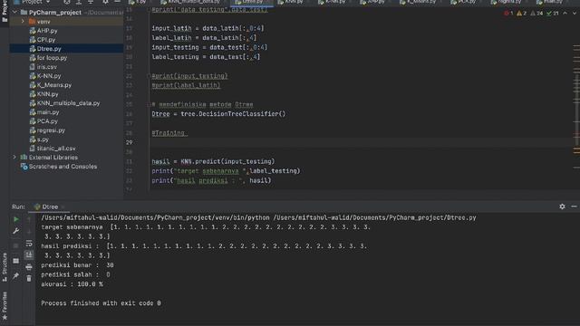
Task: Click 'label_testing = data_test' code line
Action: pyautogui.click(x=206, y=57)
